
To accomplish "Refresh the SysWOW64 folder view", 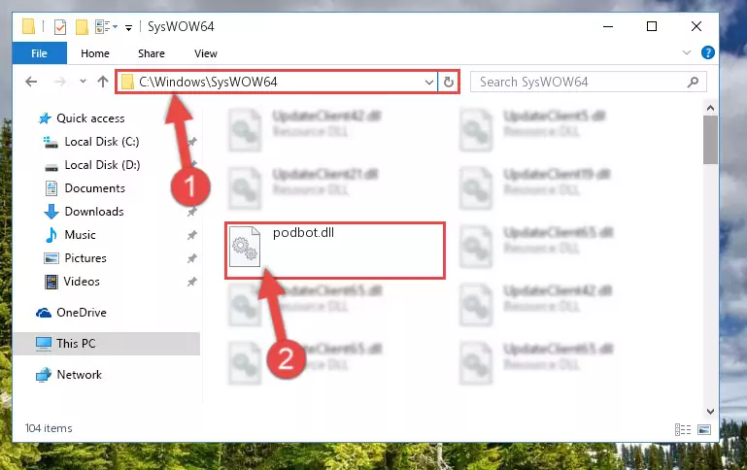I will pyautogui.click(x=448, y=83).
